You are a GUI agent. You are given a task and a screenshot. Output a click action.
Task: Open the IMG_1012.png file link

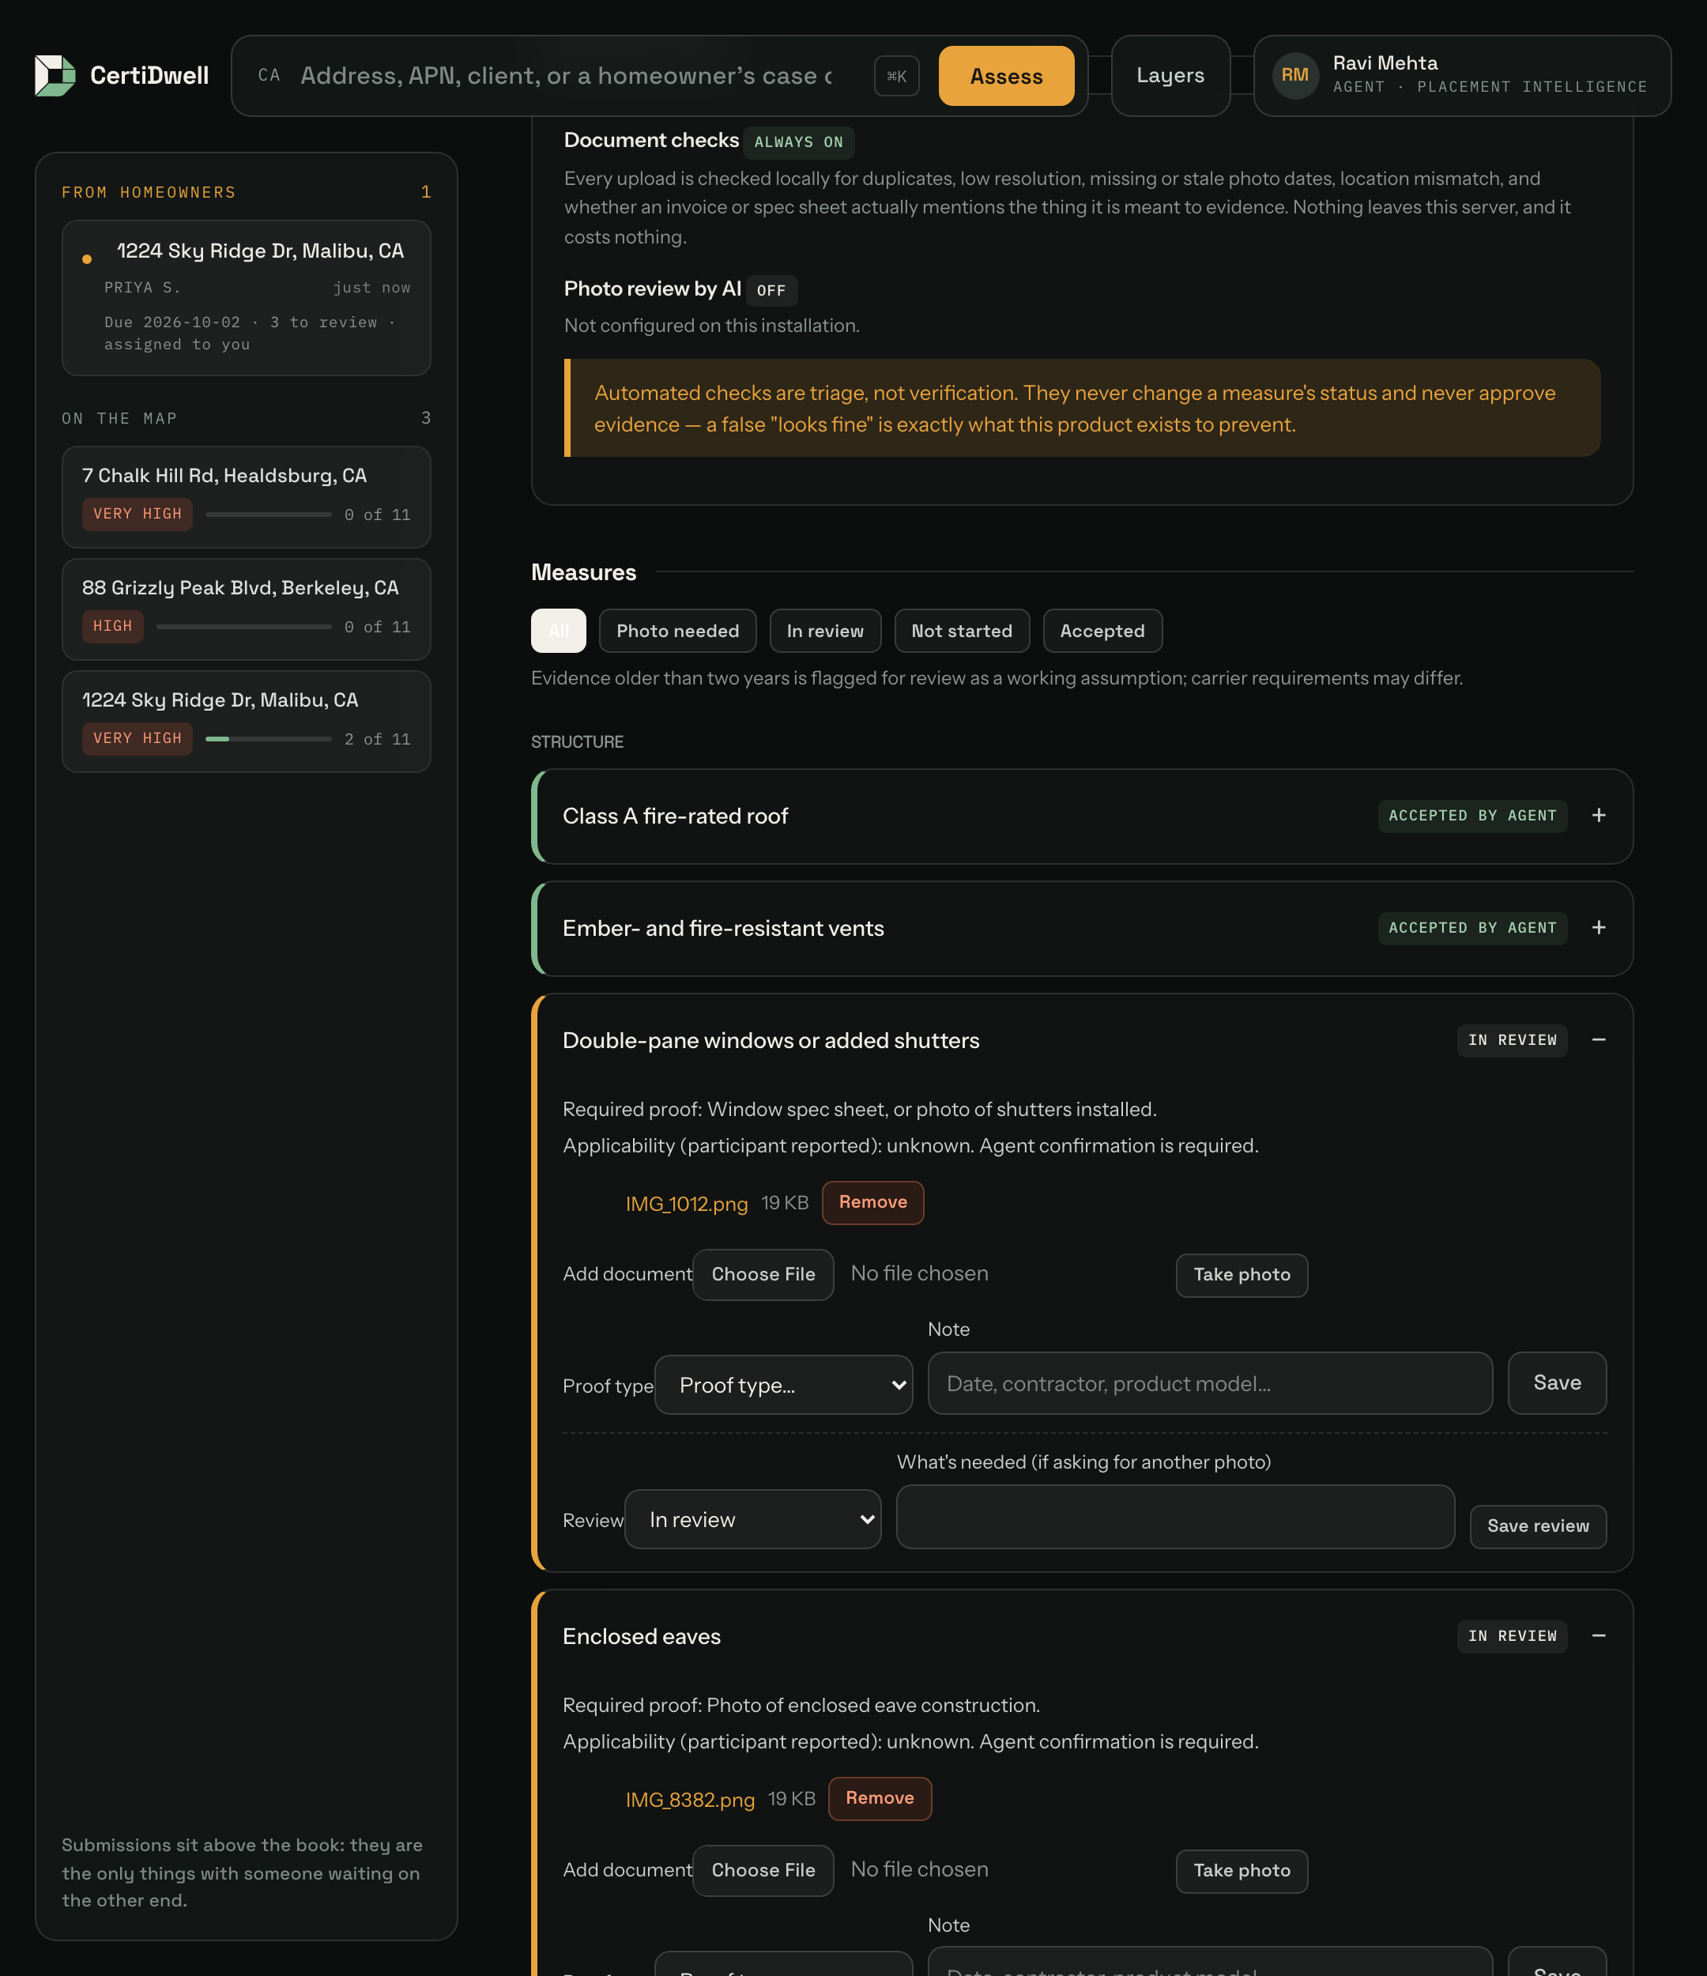click(687, 1204)
